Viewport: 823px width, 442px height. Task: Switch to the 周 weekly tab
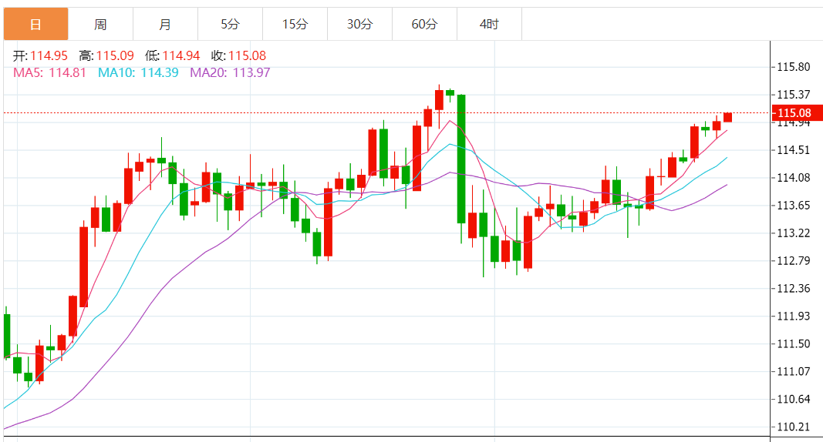[100, 24]
